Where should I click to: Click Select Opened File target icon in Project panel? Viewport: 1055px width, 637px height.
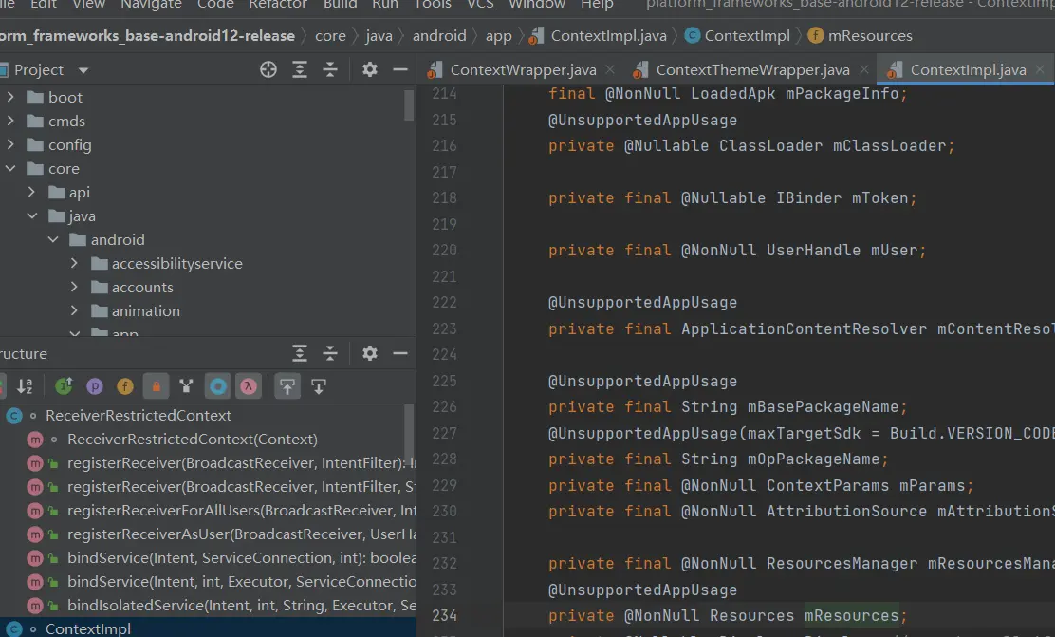pyautogui.click(x=268, y=69)
